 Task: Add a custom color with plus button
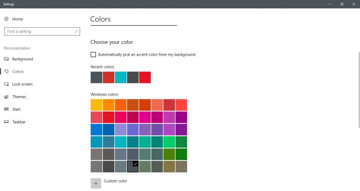tap(96, 183)
